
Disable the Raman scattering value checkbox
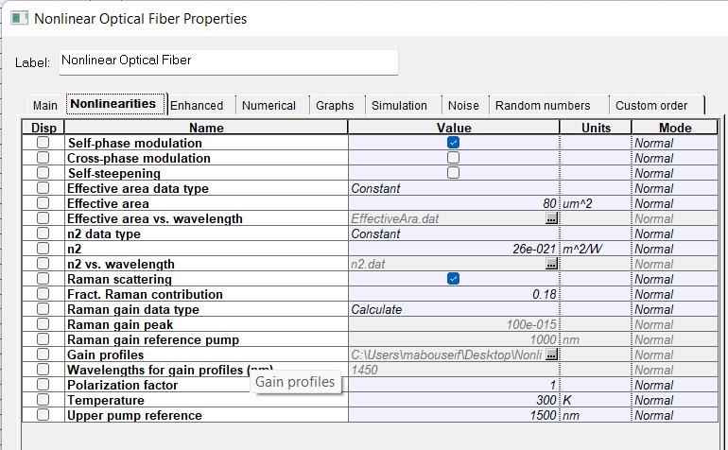[x=454, y=279]
